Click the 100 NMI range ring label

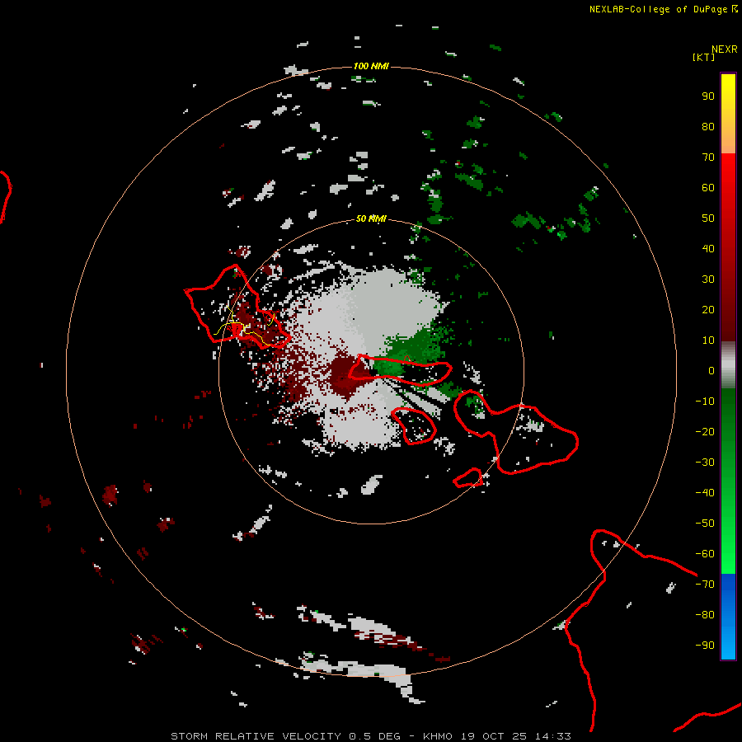(371, 66)
